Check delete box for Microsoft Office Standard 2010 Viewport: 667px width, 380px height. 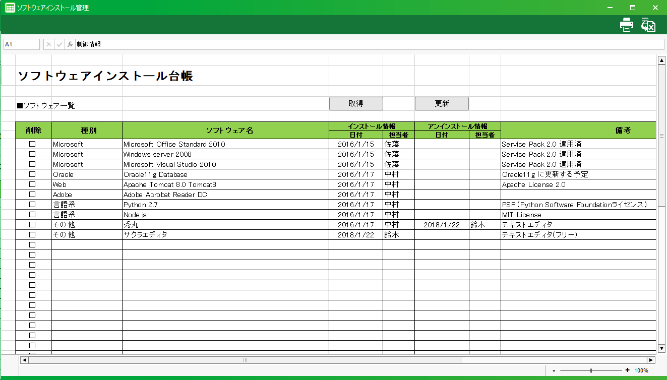[32, 144]
